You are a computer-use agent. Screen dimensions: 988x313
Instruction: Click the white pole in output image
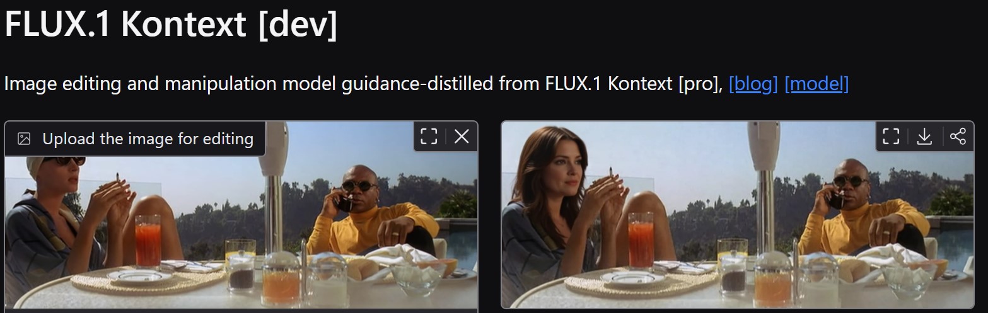(x=765, y=189)
